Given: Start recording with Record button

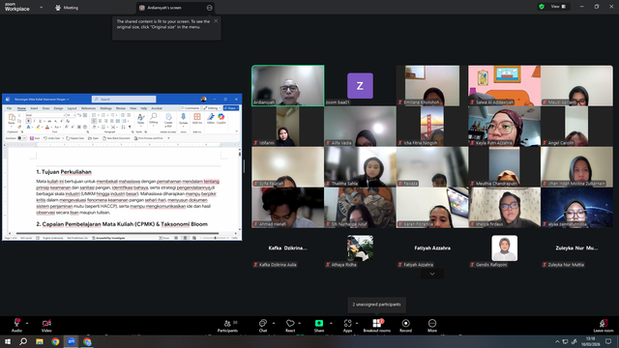Looking at the screenshot, I should [405, 326].
